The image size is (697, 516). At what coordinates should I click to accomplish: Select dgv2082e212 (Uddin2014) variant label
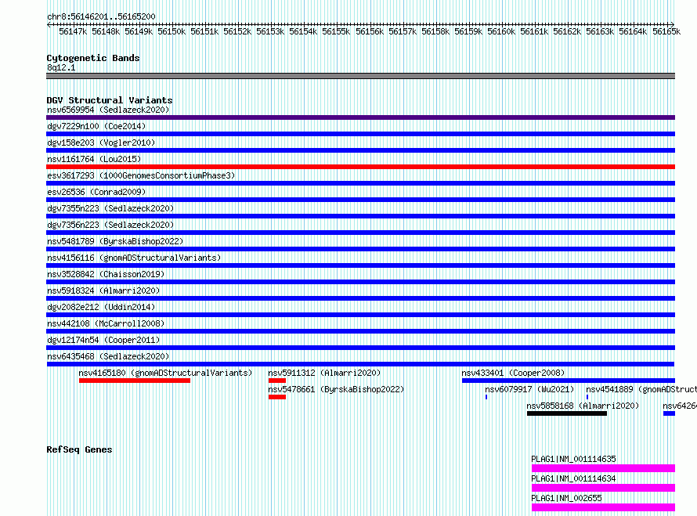point(101,307)
